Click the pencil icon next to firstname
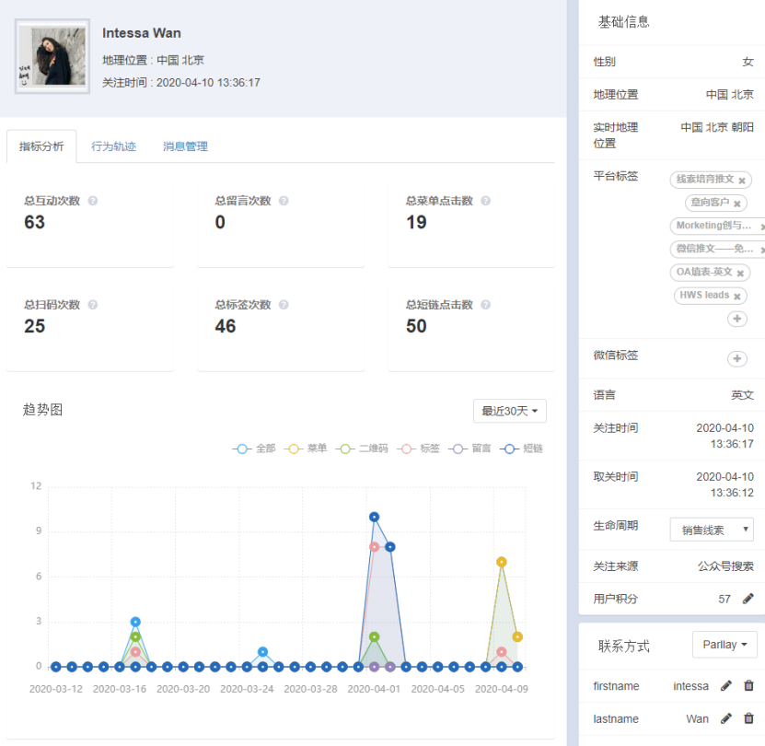The image size is (765, 746). pos(726,685)
